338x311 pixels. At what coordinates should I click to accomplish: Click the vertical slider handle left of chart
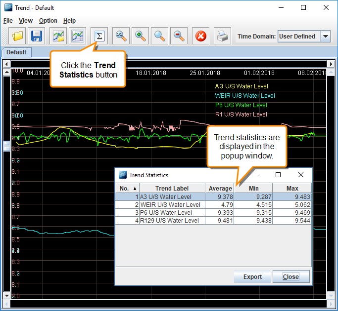(x=6, y=147)
